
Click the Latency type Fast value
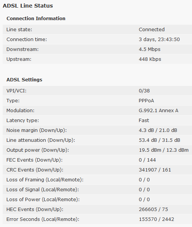tap(144, 121)
